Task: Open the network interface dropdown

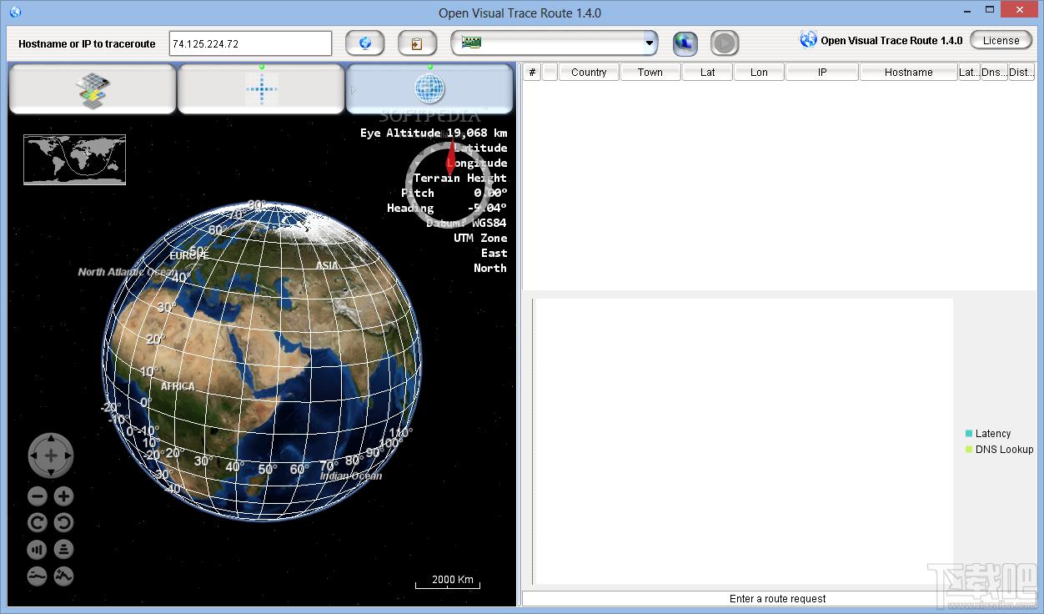Action: coord(555,43)
